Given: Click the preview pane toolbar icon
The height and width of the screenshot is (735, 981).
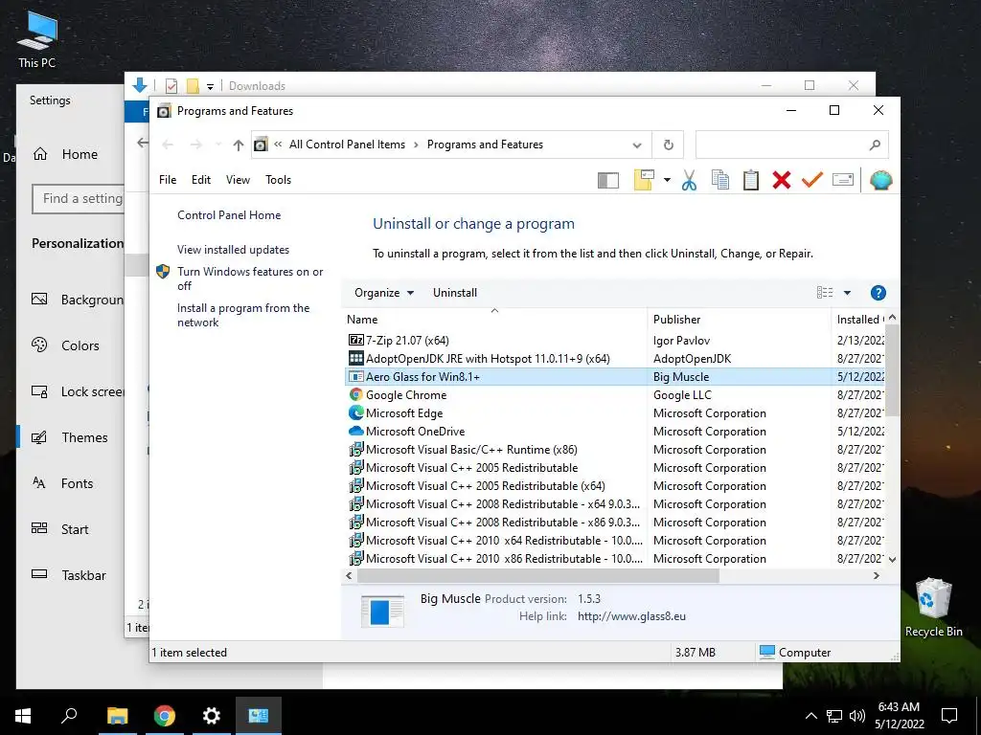Looking at the screenshot, I should pyautogui.click(x=607, y=181).
